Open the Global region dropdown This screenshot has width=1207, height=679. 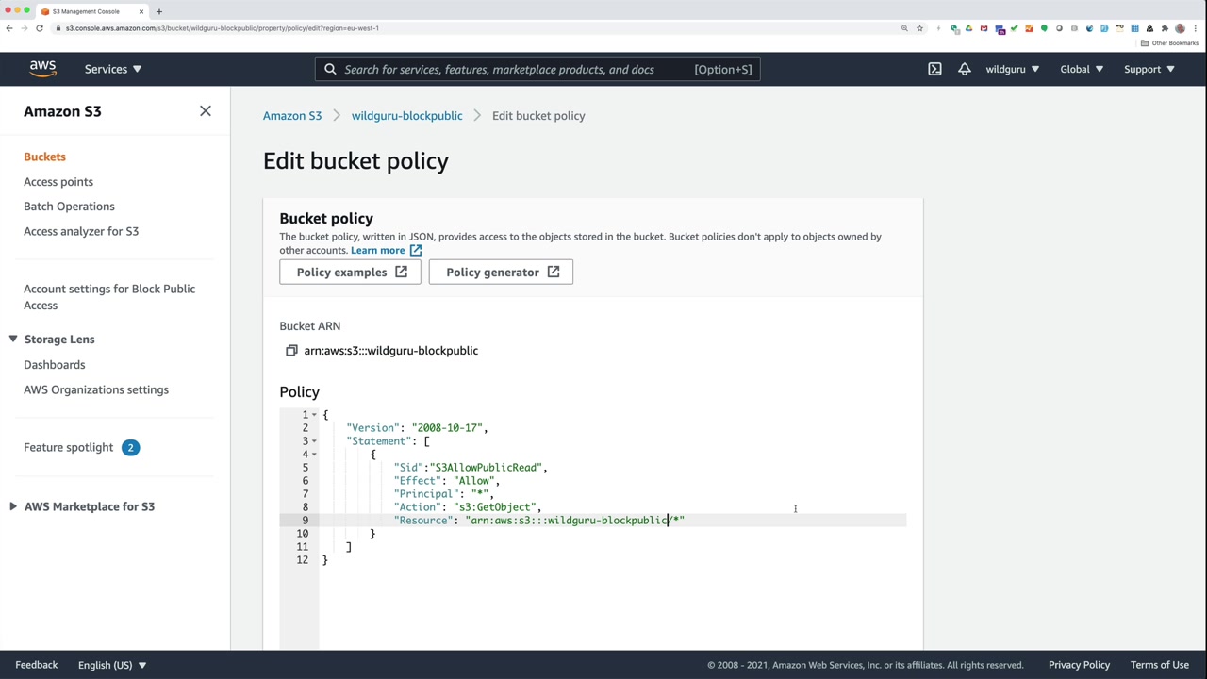[1081, 69]
